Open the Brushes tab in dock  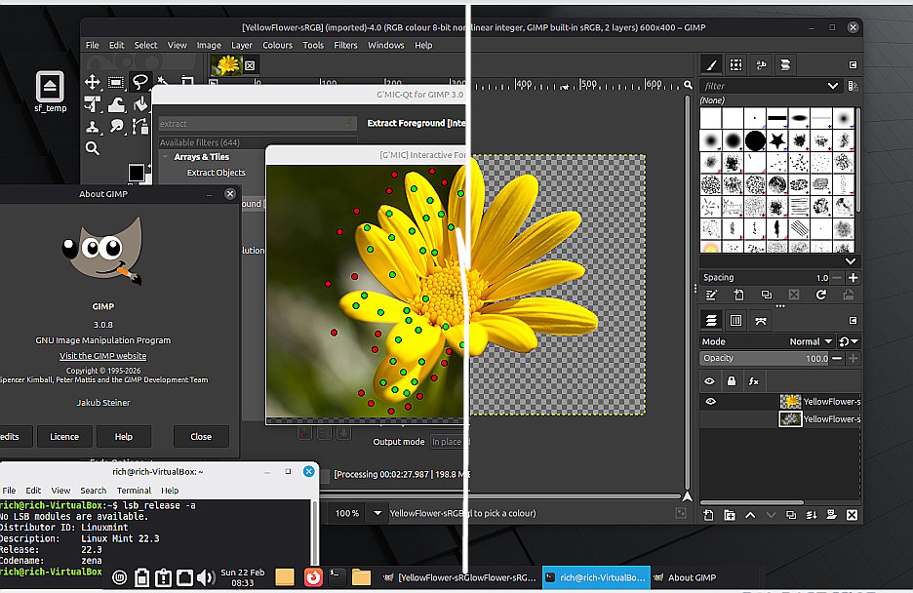[x=712, y=65]
